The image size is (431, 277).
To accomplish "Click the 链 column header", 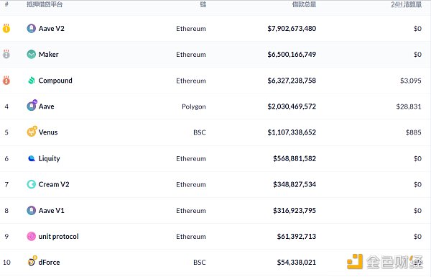I will [x=203, y=4].
